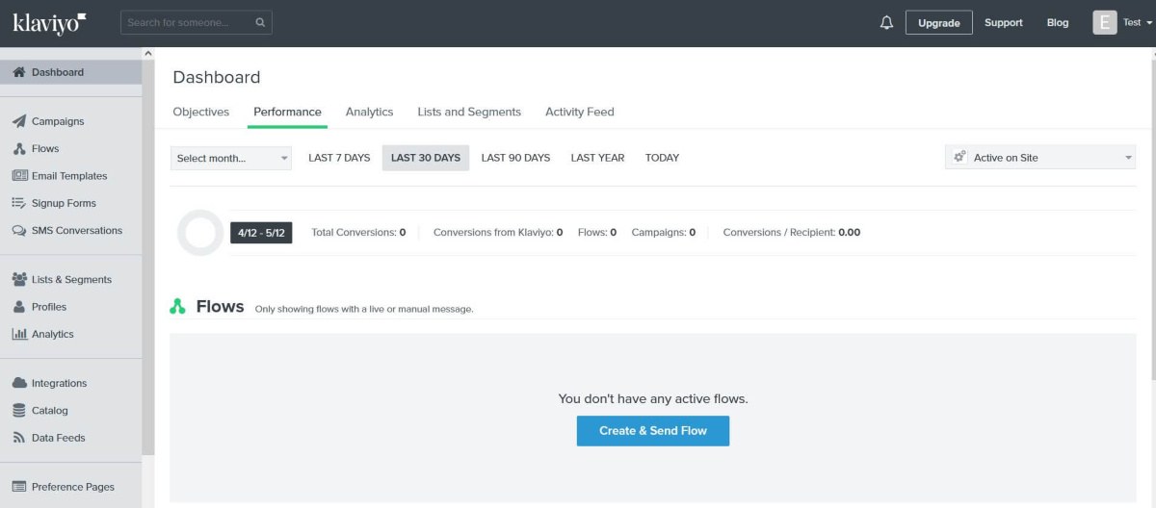Click the Catalog database icon
Viewport: 1156px width, 508px height.
point(19,410)
